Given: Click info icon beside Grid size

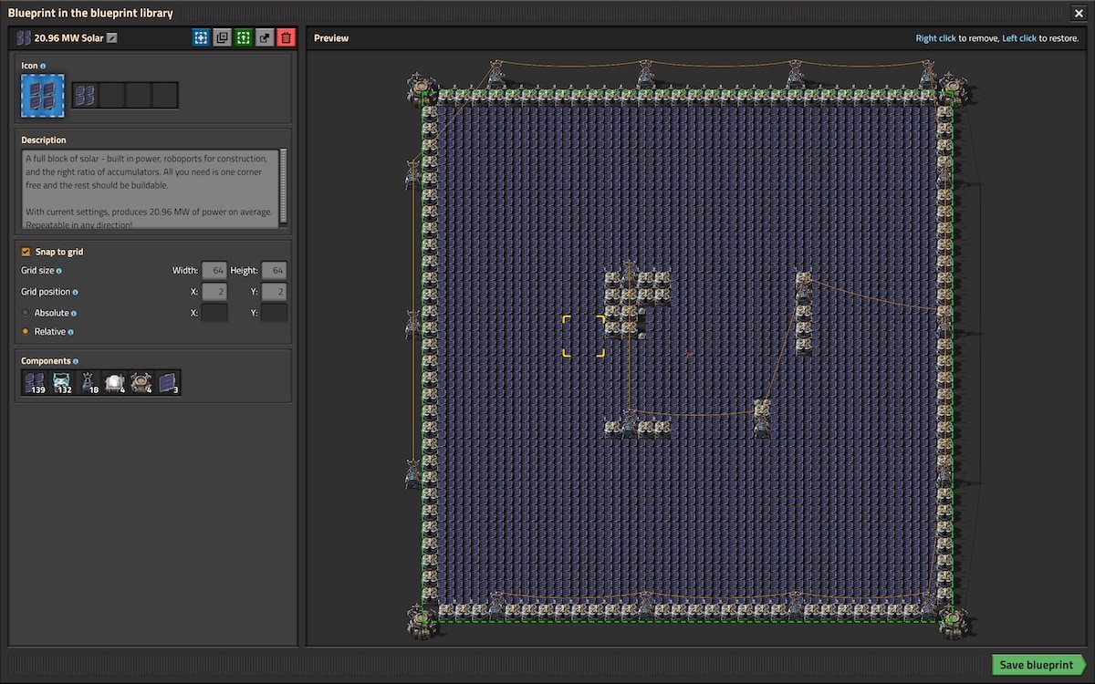Looking at the screenshot, I should click(x=58, y=271).
